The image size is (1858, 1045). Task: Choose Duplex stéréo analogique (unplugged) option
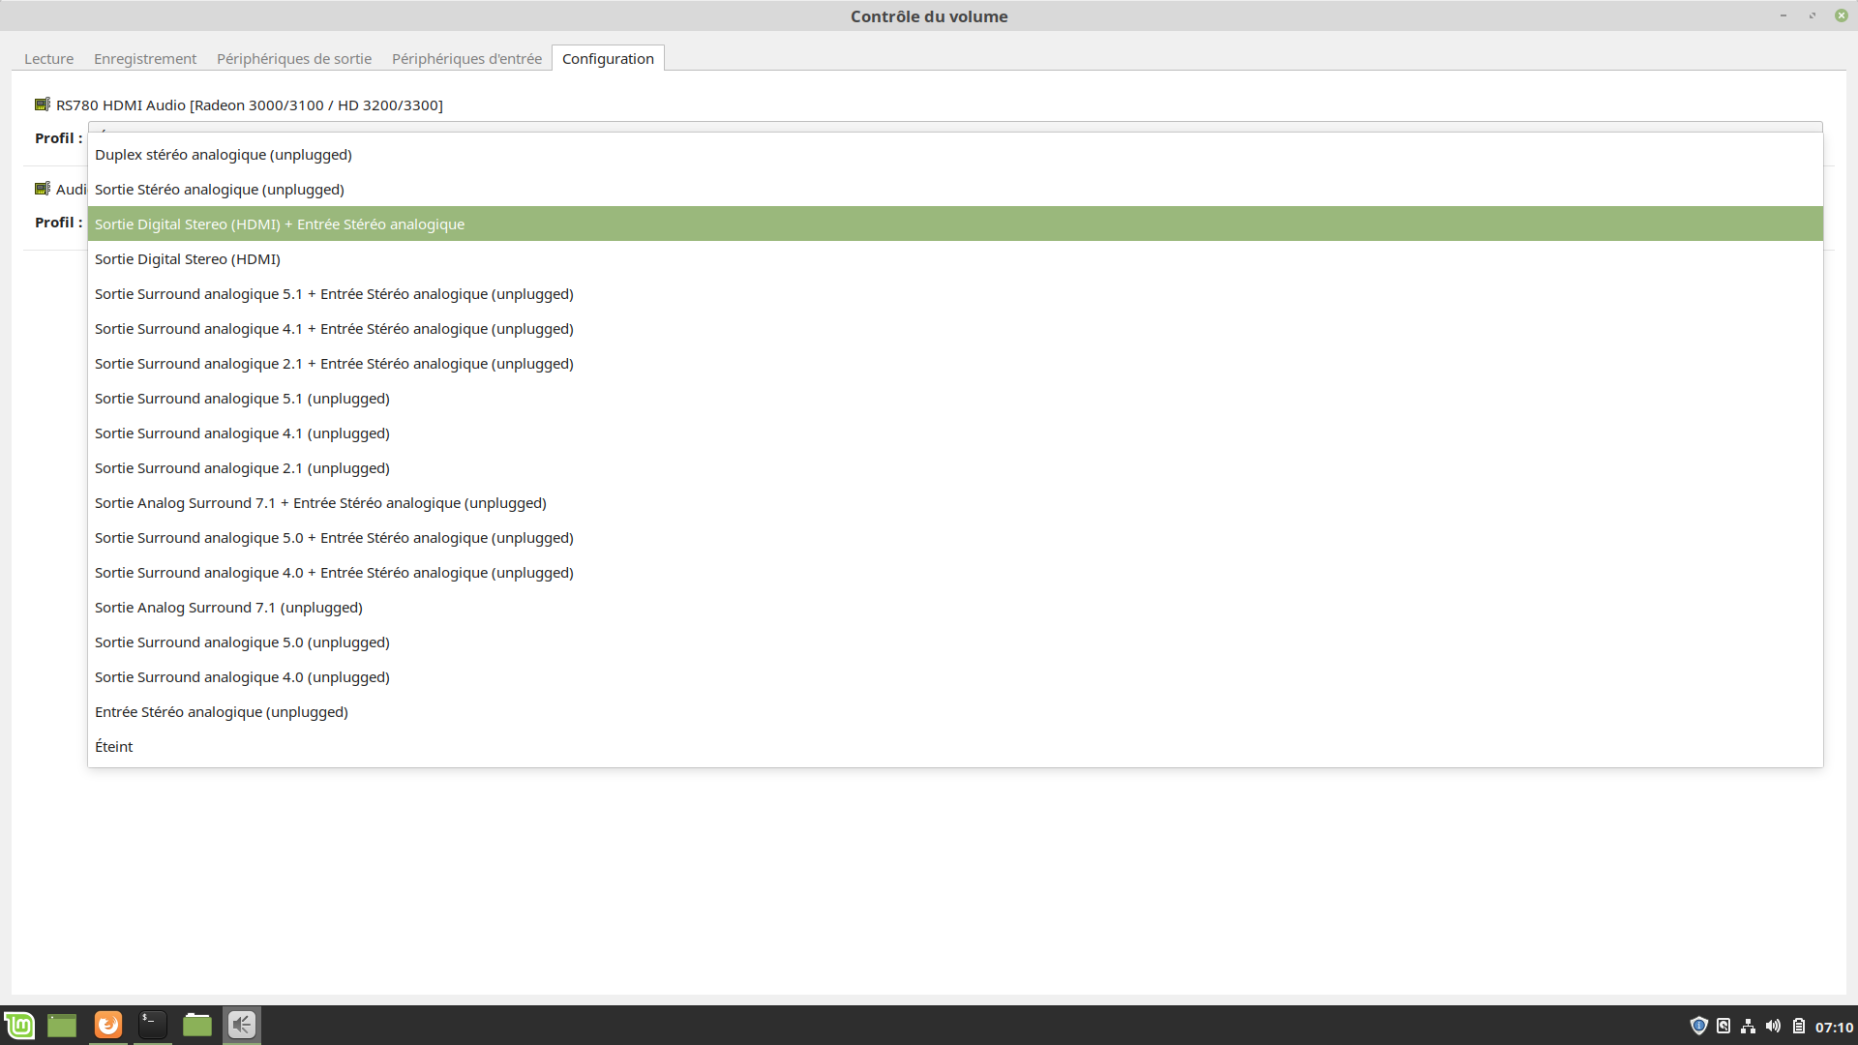coord(224,155)
